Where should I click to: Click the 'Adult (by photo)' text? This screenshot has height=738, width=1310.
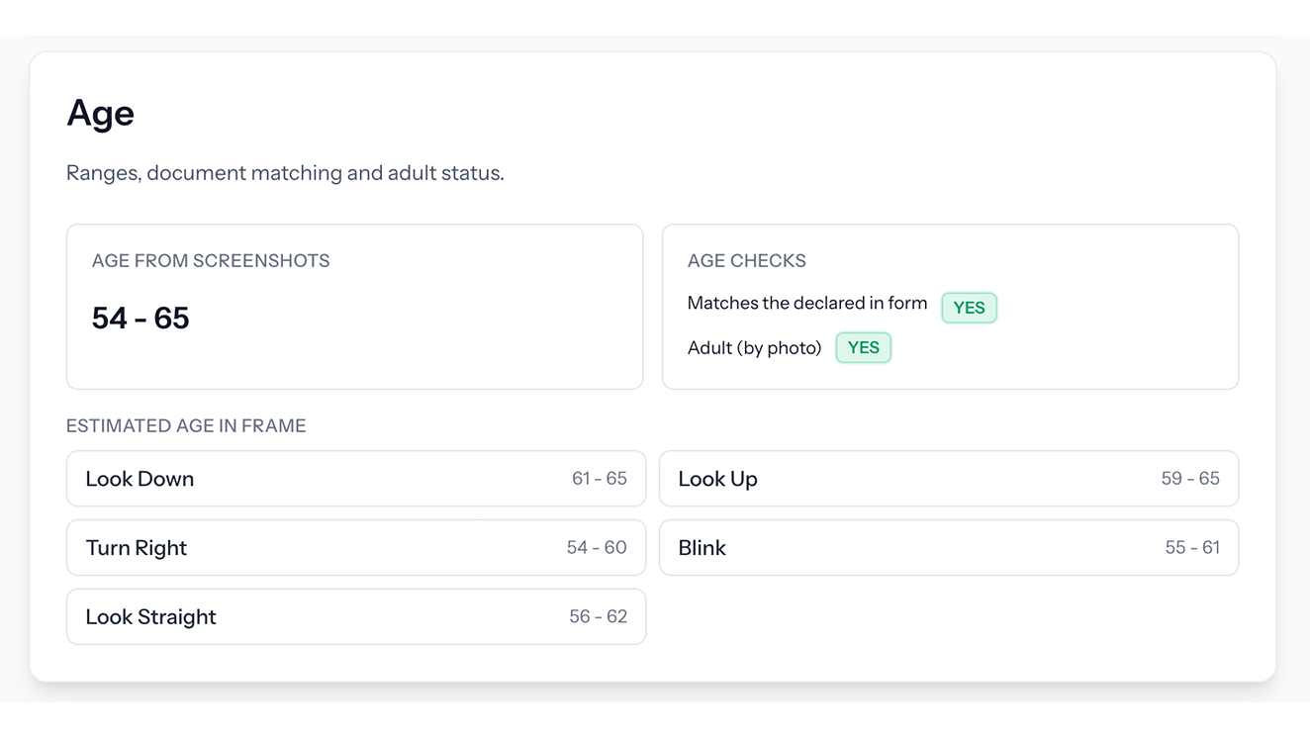pyautogui.click(x=754, y=348)
